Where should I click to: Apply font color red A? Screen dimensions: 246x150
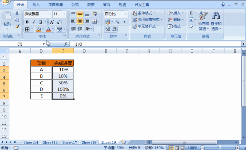[48, 29]
